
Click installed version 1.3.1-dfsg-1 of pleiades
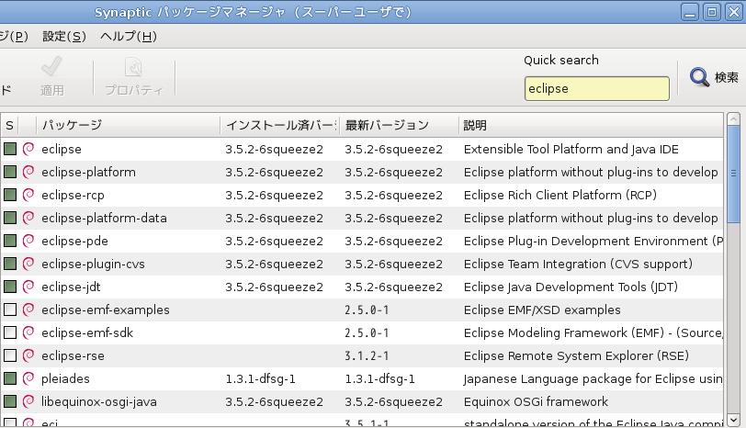[261, 379]
